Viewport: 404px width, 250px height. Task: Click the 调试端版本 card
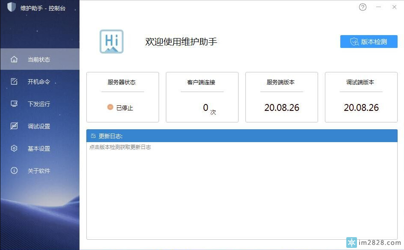click(361, 97)
